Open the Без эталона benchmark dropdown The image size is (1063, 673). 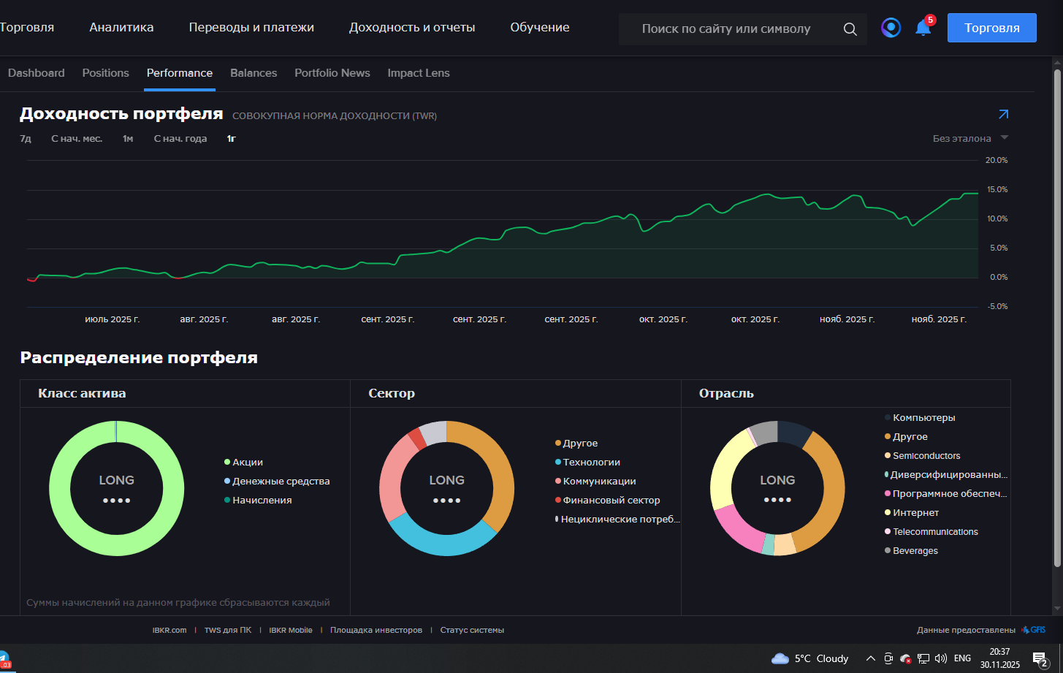[x=970, y=138]
